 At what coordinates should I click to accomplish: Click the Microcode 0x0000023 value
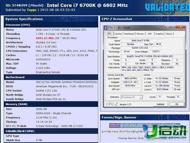click(43, 59)
